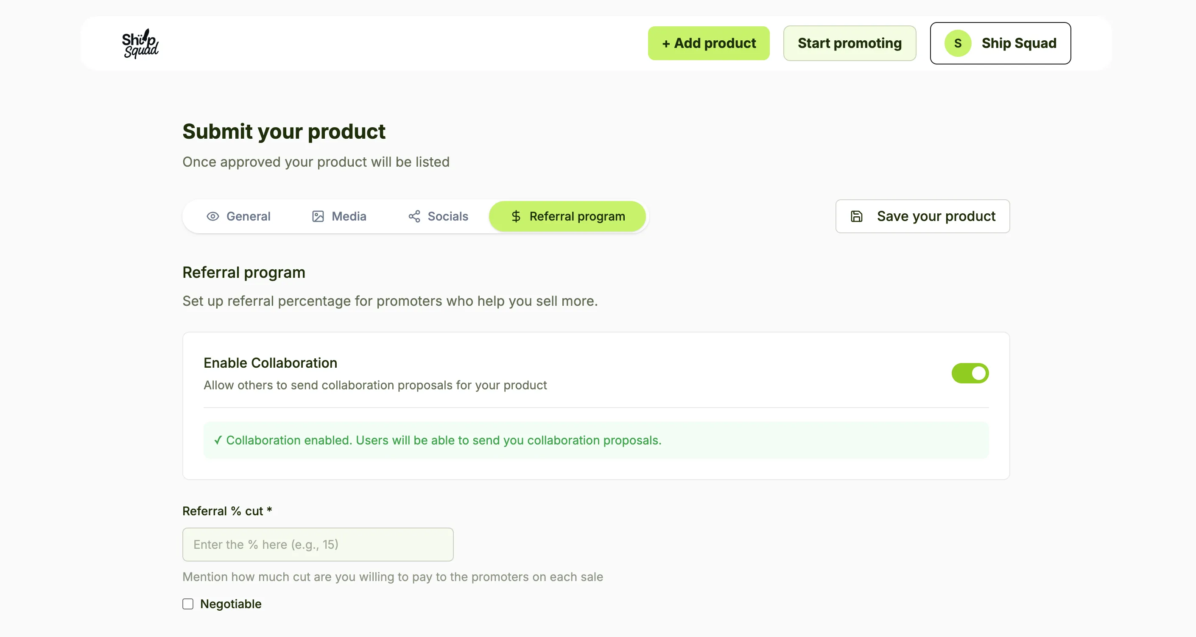The image size is (1196, 637).
Task: Click the dollar icon on Referral program
Action: click(x=516, y=216)
